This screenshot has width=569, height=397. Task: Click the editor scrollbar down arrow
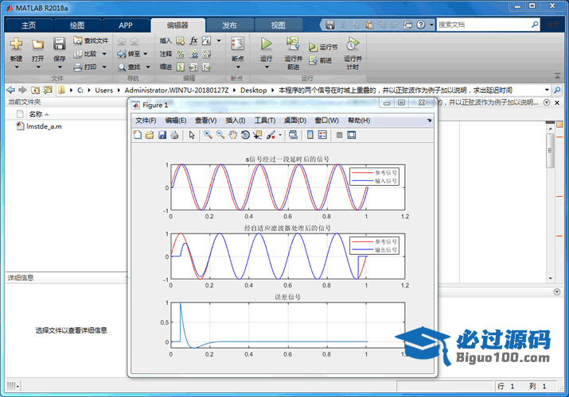tap(550, 279)
